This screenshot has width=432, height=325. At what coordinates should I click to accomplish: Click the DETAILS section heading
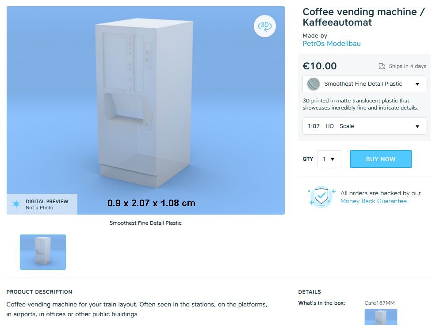tap(310, 292)
